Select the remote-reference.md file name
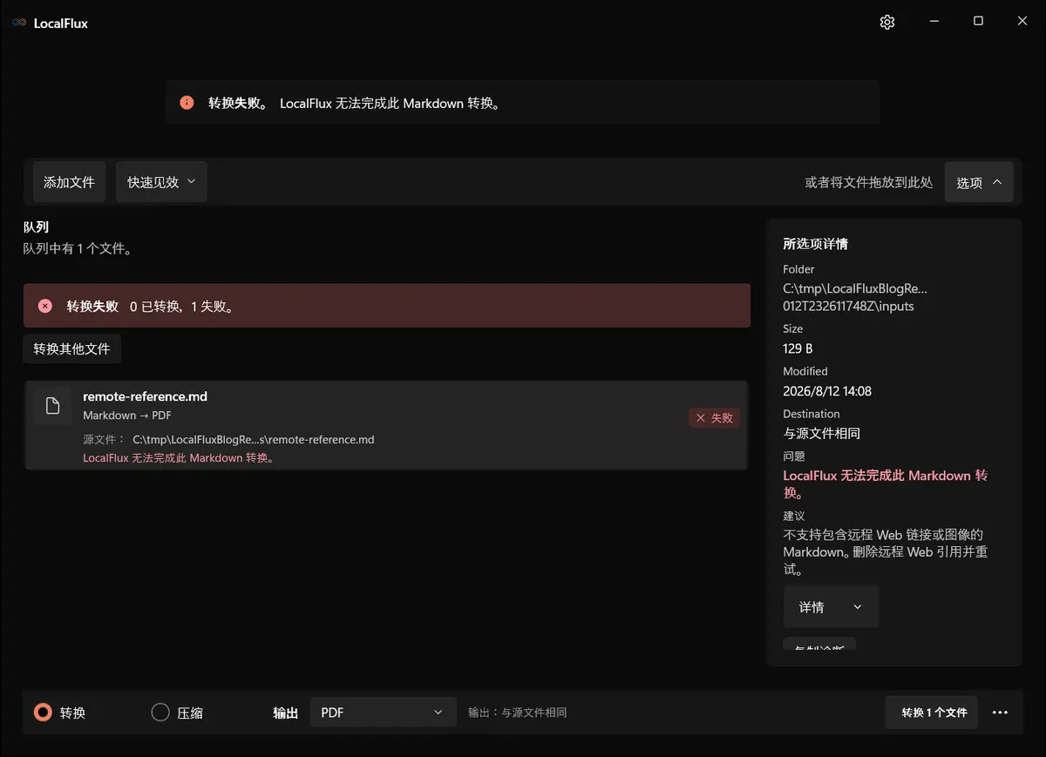This screenshot has height=757, width=1046. [145, 396]
